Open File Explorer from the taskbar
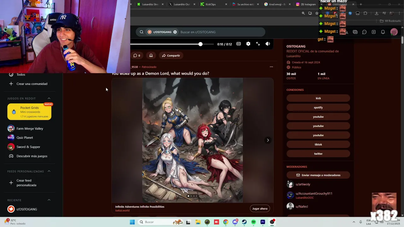 tap(198, 222)
